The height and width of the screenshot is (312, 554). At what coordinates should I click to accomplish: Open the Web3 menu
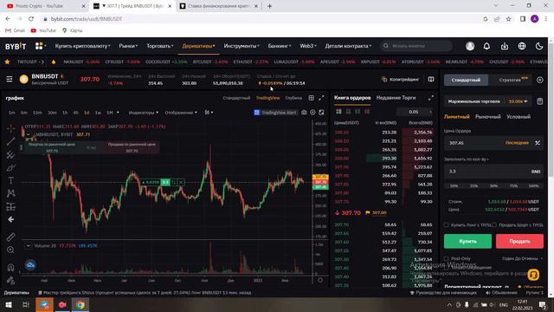click(308, 46)
